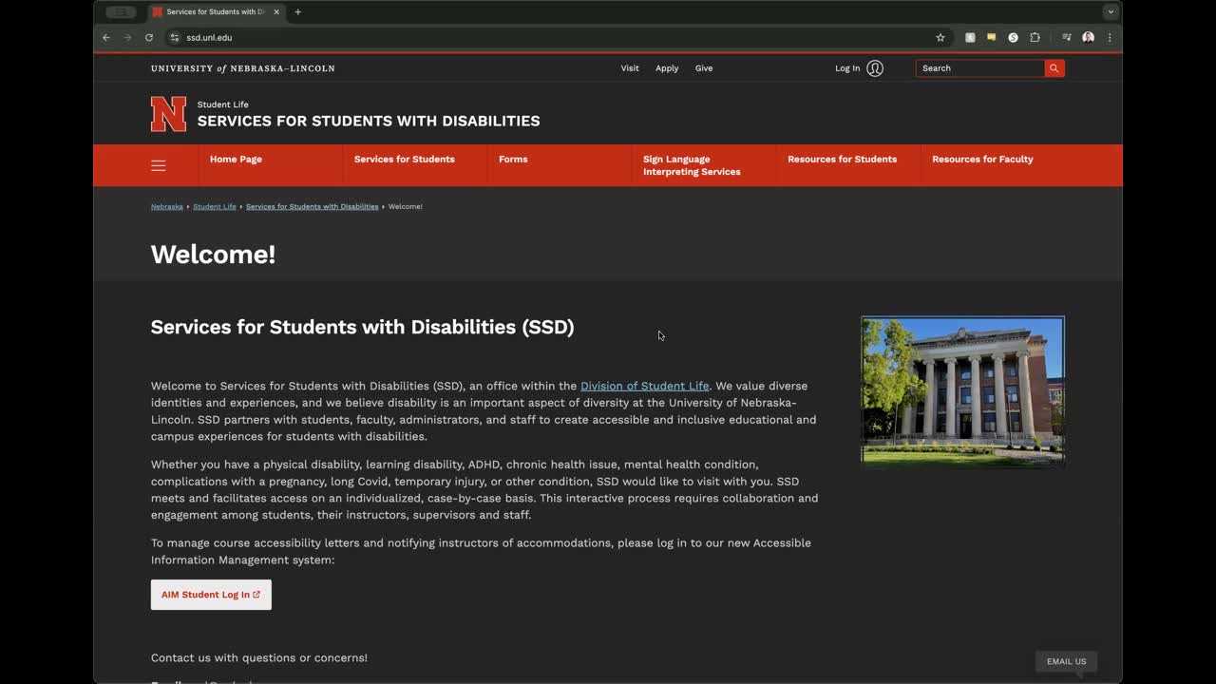Click the Log In user icon
Viewport: 1216px width, 684px height.
(875, 68)
